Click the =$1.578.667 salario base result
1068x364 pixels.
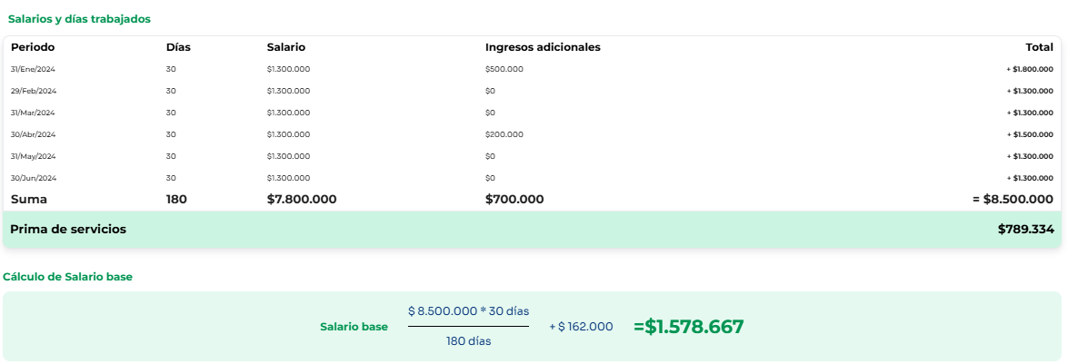click(689, 327)
